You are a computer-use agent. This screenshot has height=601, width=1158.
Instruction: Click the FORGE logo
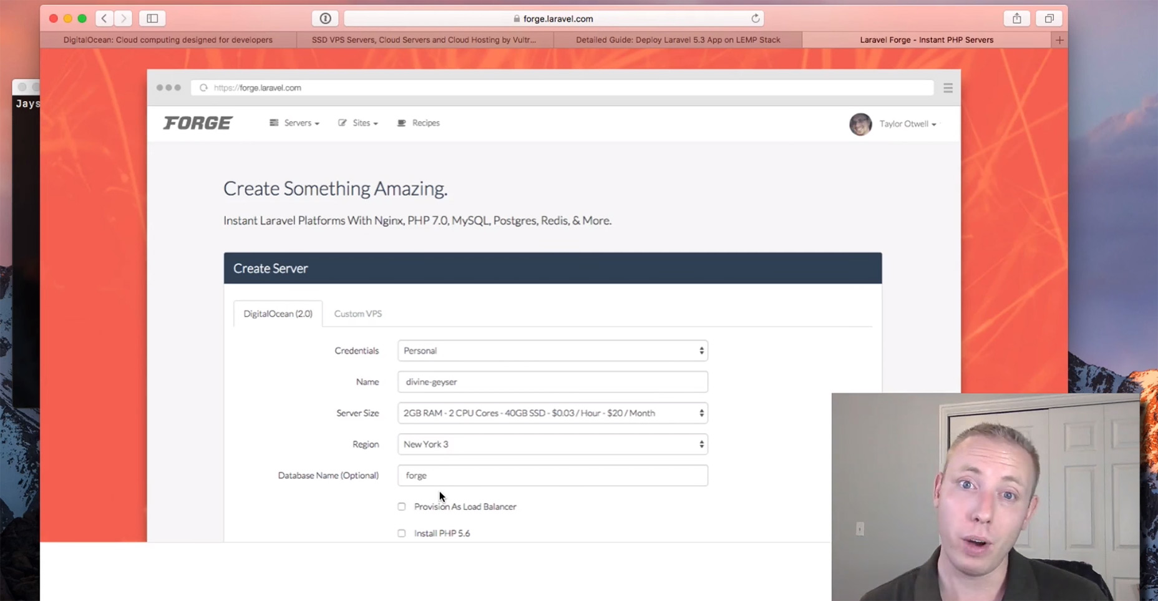[198, 123]
